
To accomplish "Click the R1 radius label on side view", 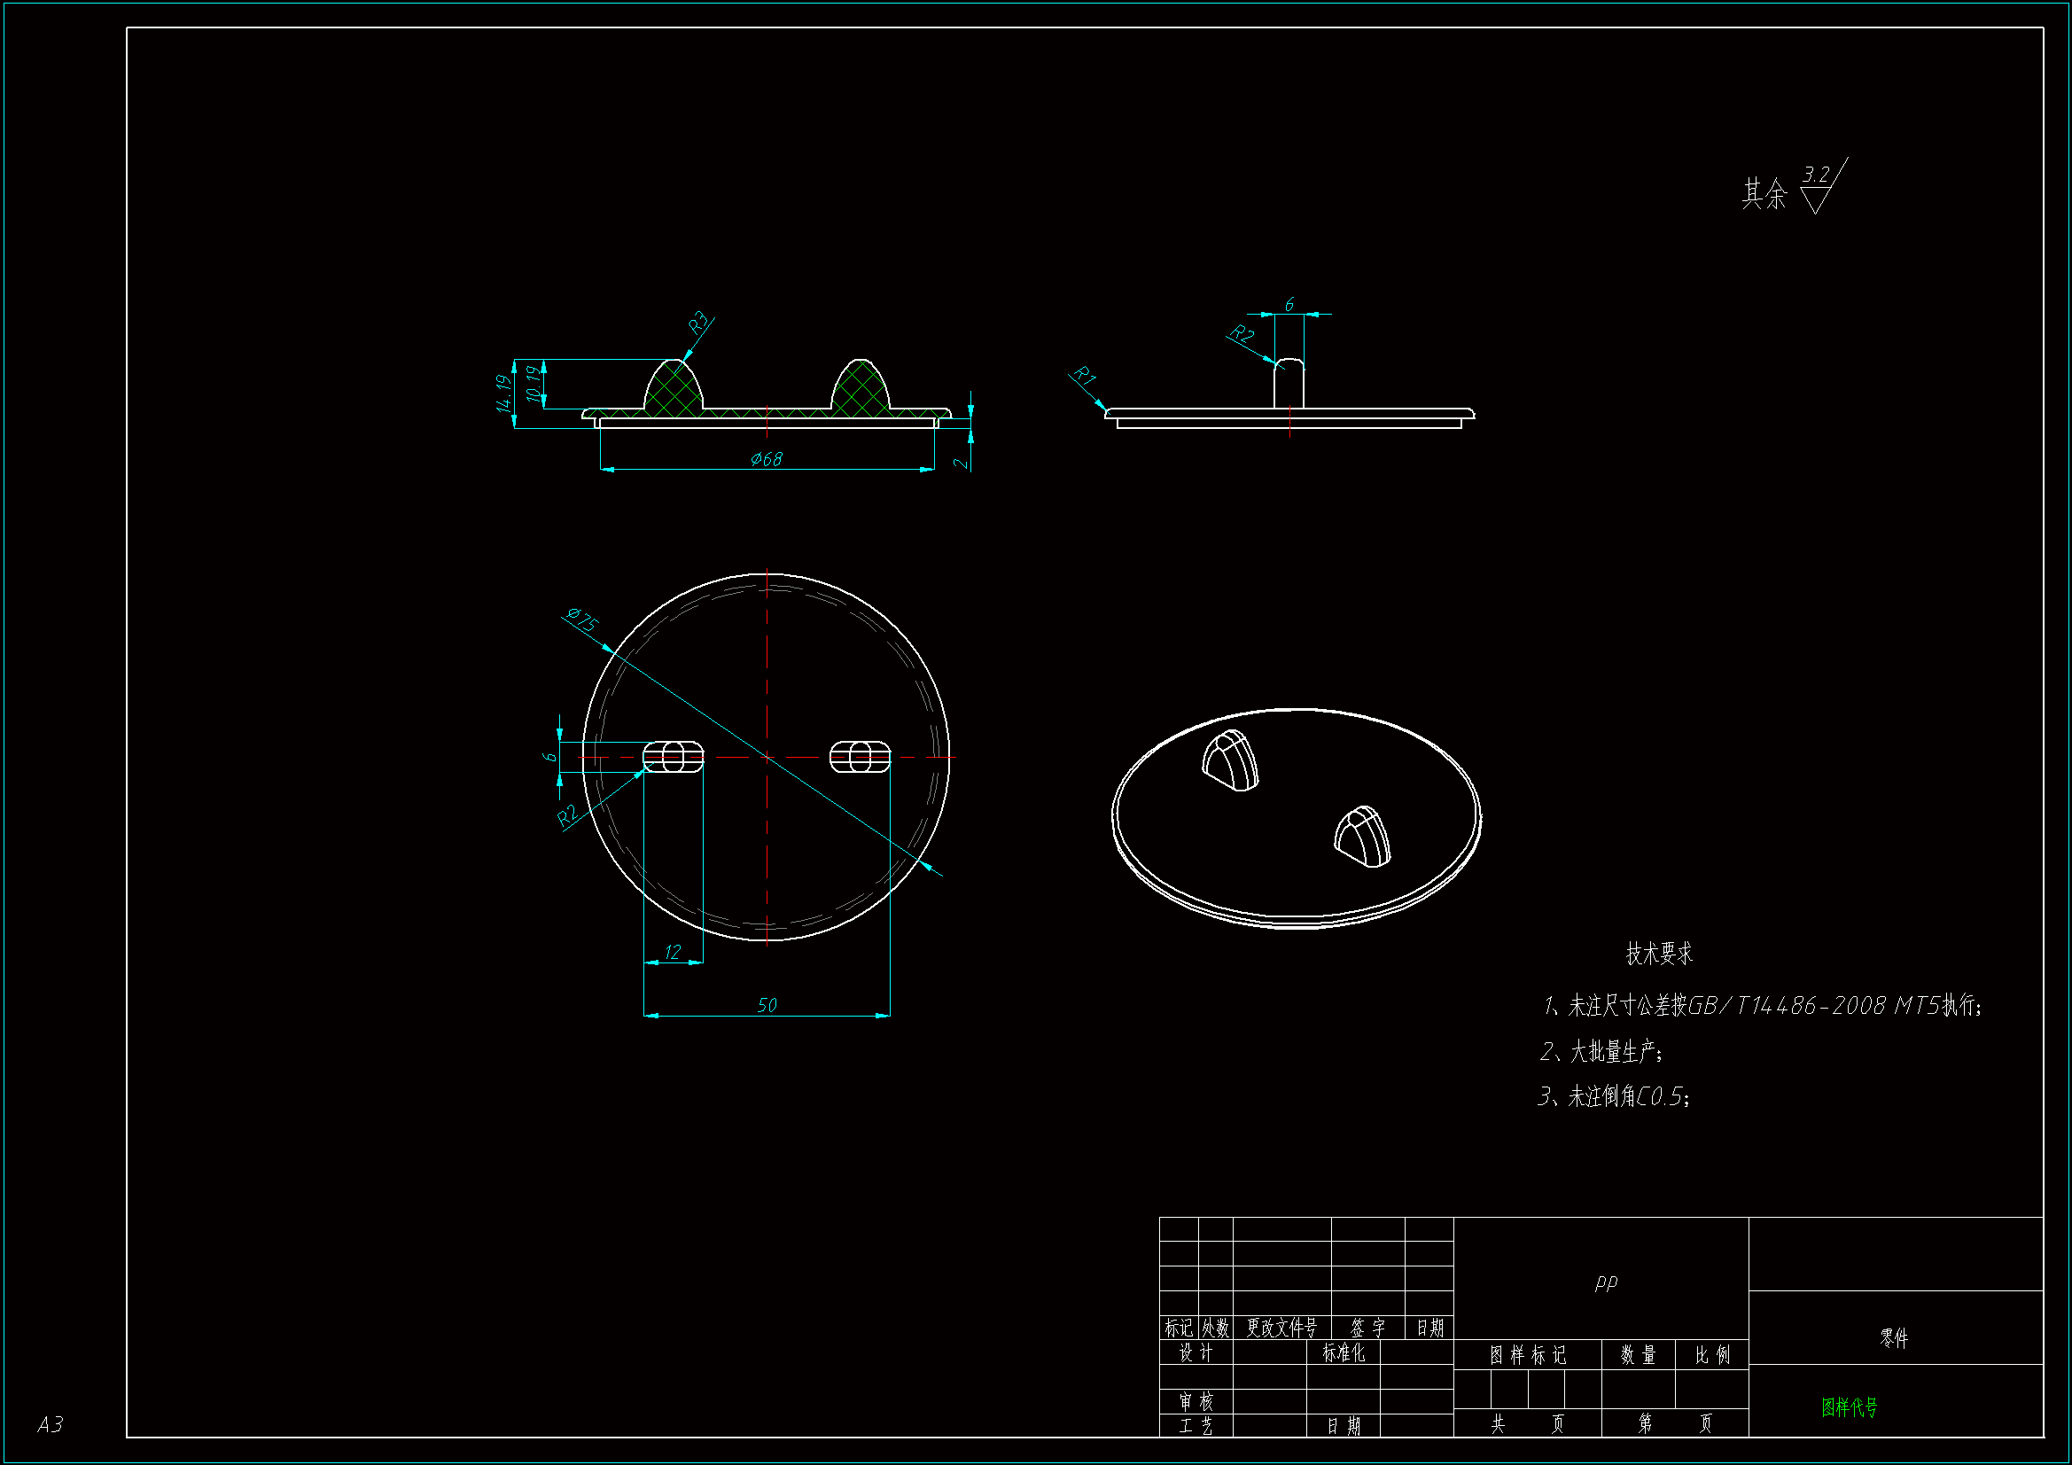I will click(x=1084, y=376).
